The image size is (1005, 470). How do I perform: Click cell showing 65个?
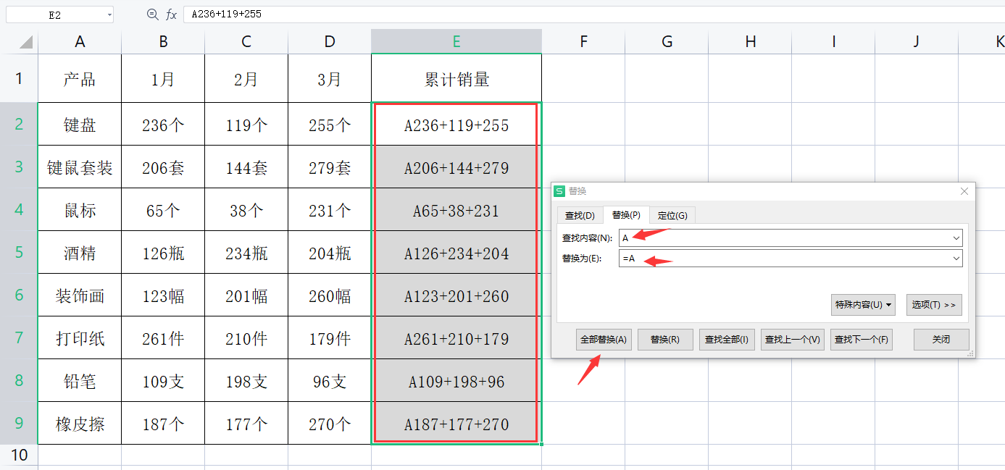(163, 211)
